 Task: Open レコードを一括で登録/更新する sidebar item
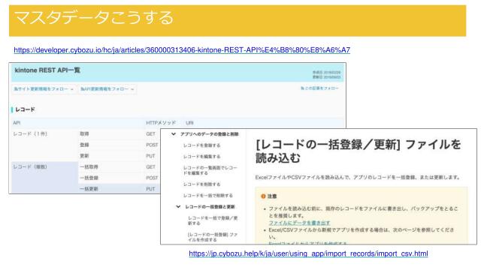tap(213, 220)
